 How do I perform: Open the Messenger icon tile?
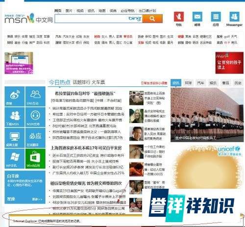coord(235,17)
